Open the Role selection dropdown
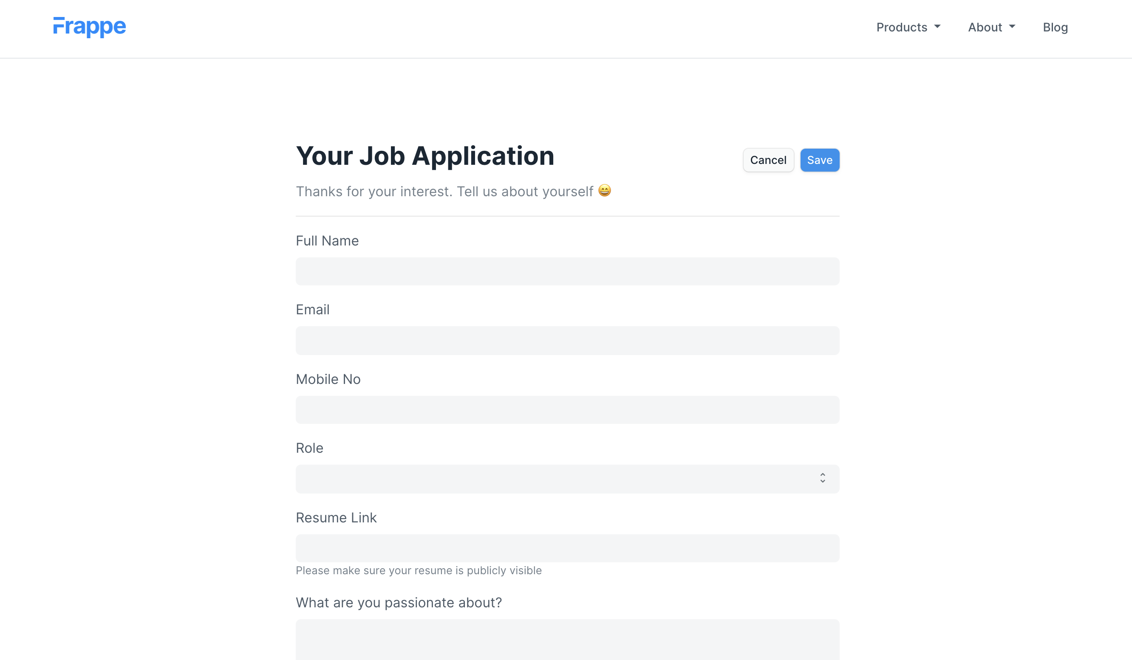The height and width of the screenshot is (660, 1132). (567, 479)
